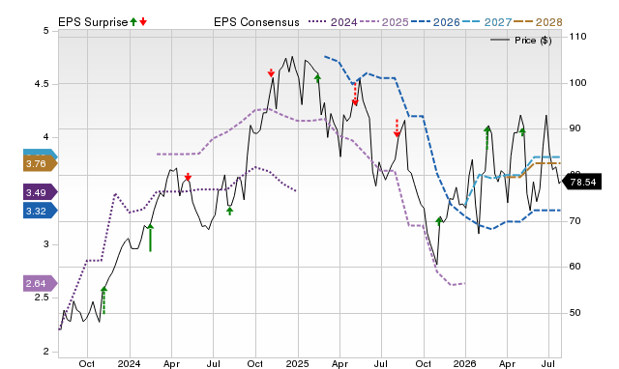Click the green surprise arrow in May 2026

(x=522, y=131)
